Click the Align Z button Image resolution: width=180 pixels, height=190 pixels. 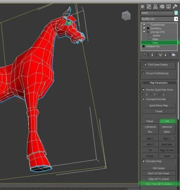coord(150,145)
